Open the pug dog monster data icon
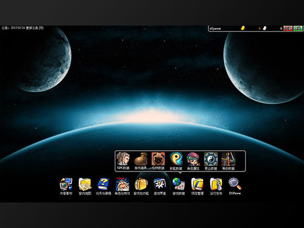This screenshot has width=304, height=228. (x=158, y=159)
